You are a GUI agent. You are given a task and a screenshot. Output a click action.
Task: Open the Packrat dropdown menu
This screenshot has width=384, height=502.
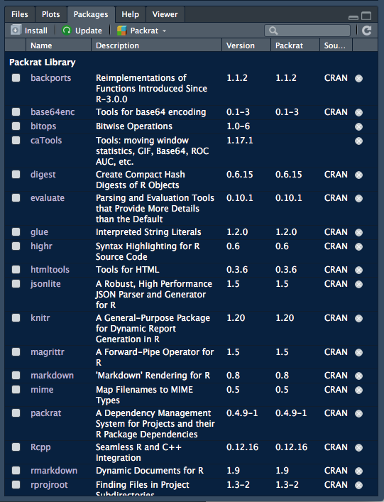pos(142,31)
